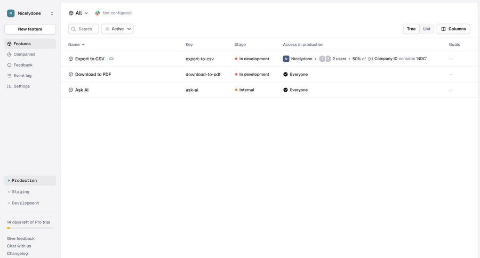Click the download-to-pdf key
Screen dimensions: 480x258
click(203, 75)
